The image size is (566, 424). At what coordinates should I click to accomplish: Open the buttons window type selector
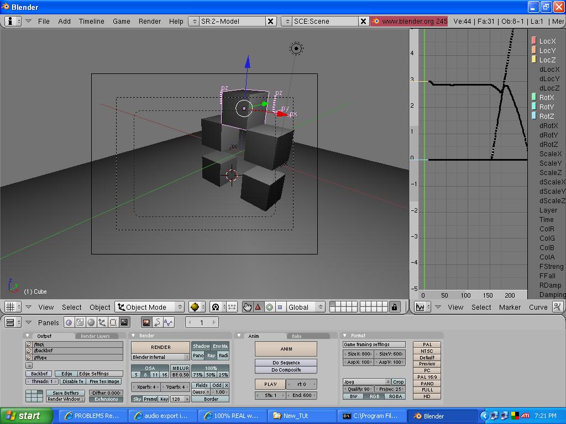(x=13, y=322)
